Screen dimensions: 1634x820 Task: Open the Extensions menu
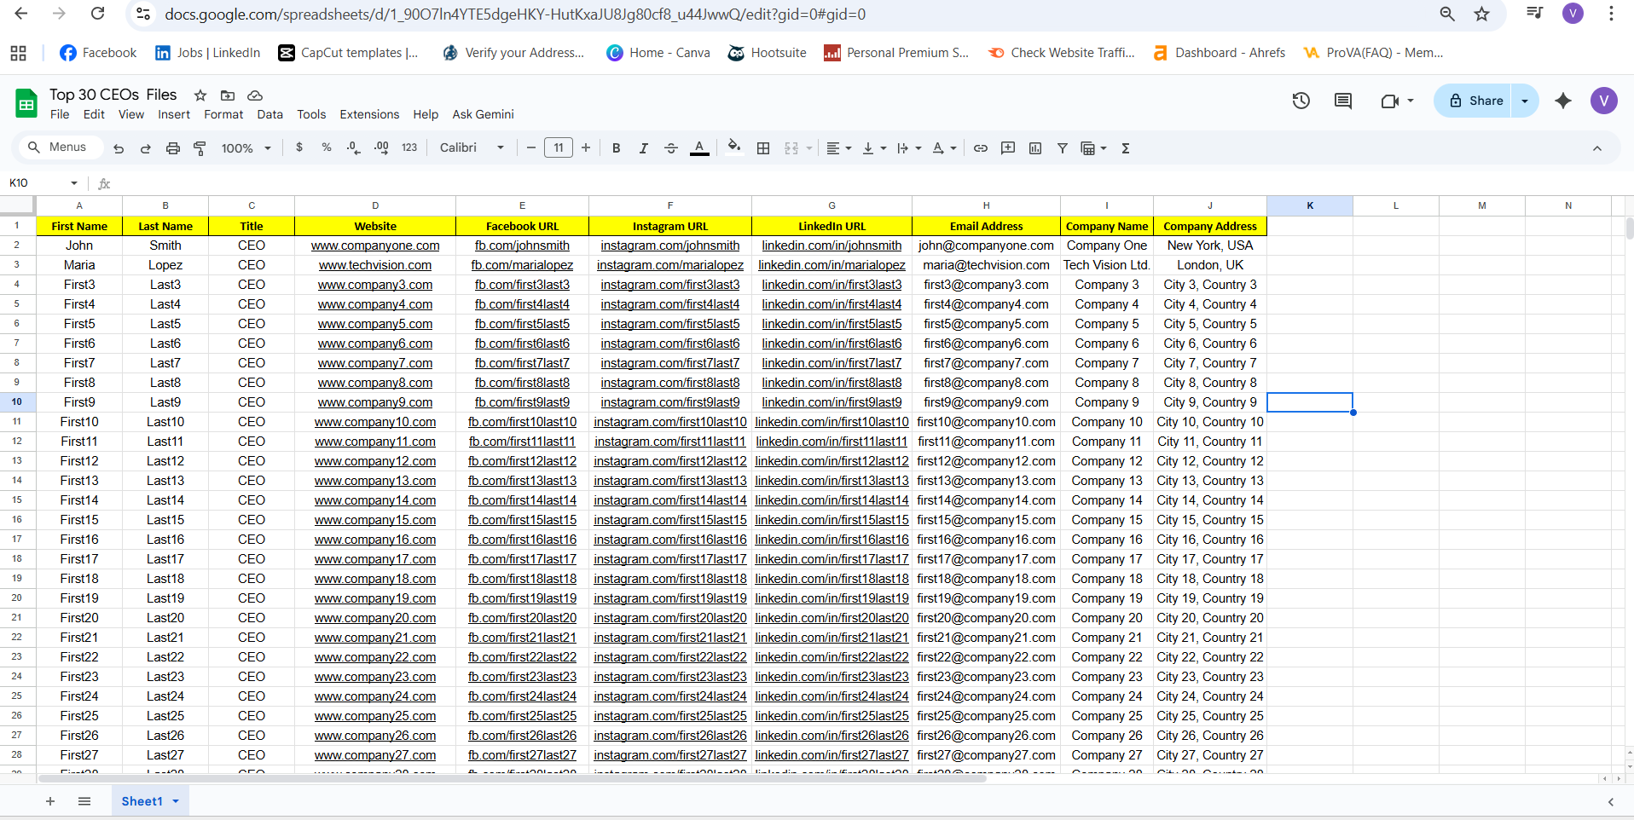369,114
